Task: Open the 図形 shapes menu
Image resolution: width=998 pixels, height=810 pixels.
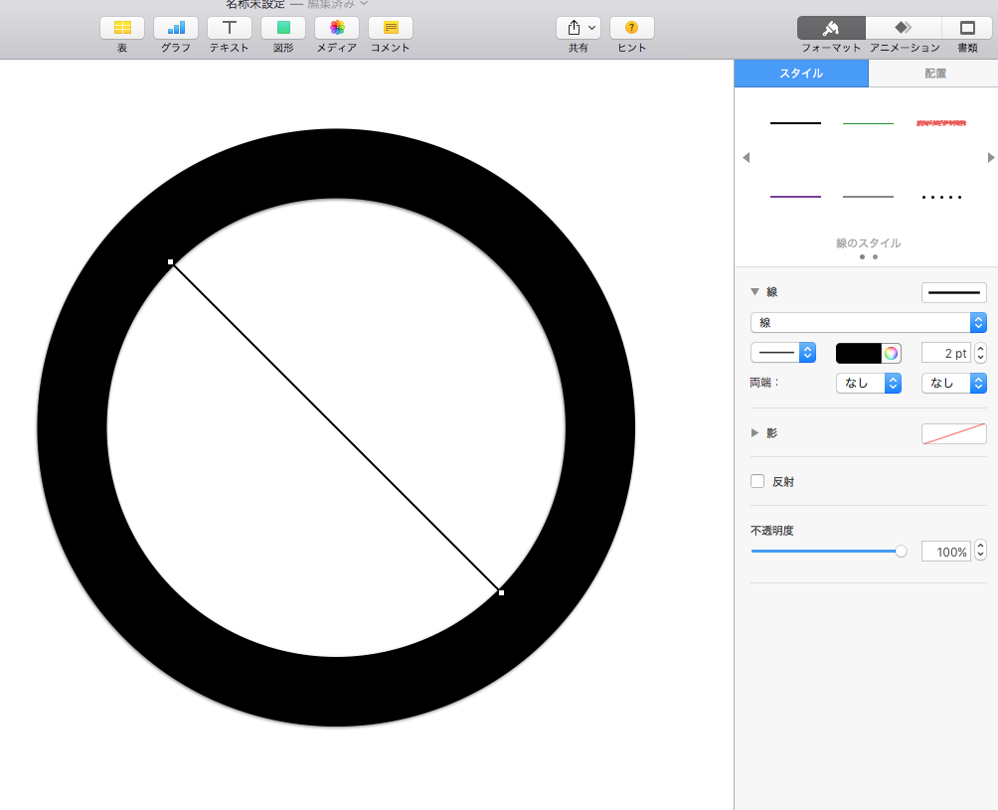Action: 283,28
